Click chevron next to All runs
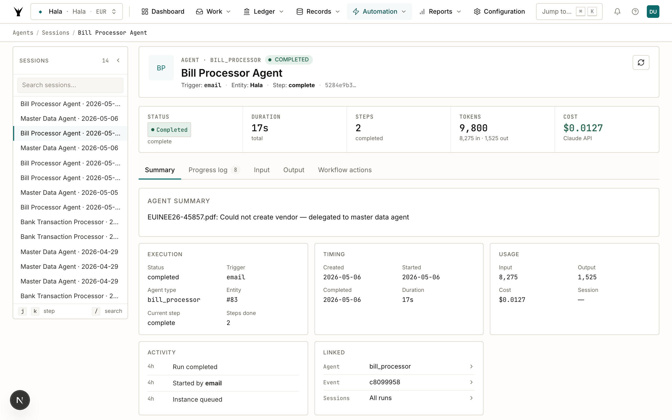This screenshot has width=672, height=420. pos(471,398)
